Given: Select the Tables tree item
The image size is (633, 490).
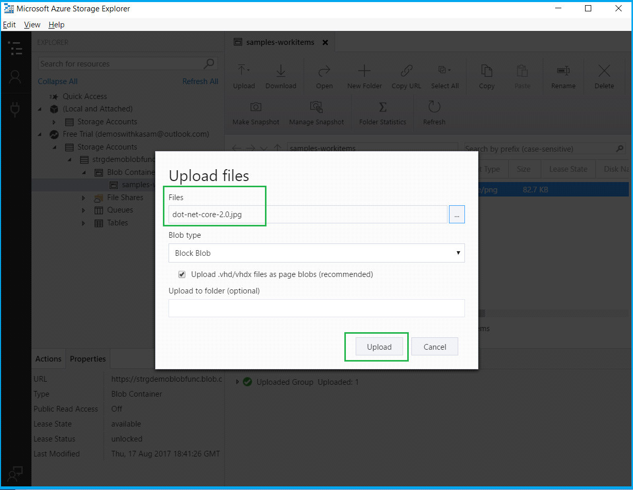Looking at the screenshot, I should click(118, 223).
